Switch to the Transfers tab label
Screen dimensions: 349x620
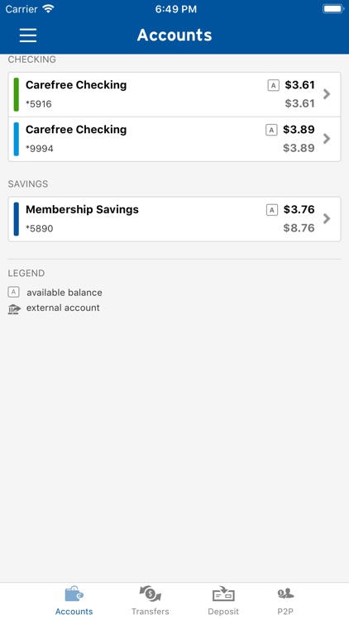[151, 611]
